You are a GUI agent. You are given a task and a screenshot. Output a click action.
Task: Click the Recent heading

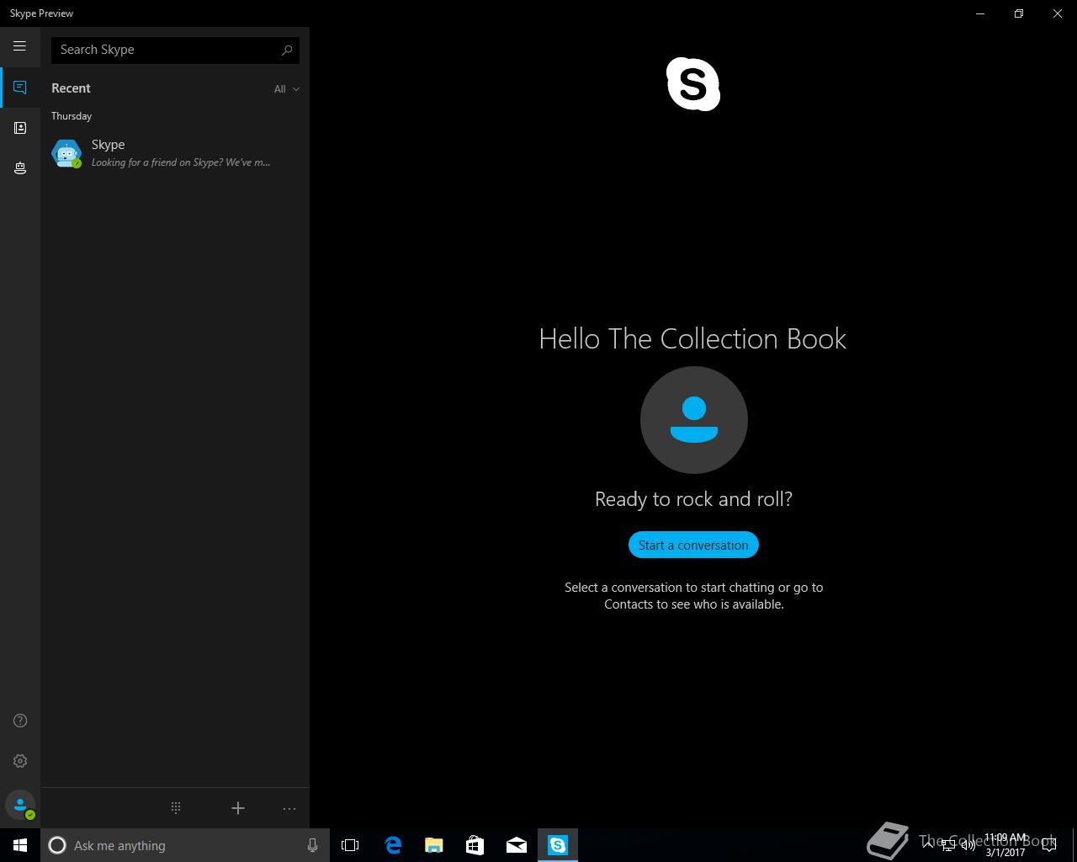[x=71, y=88]
